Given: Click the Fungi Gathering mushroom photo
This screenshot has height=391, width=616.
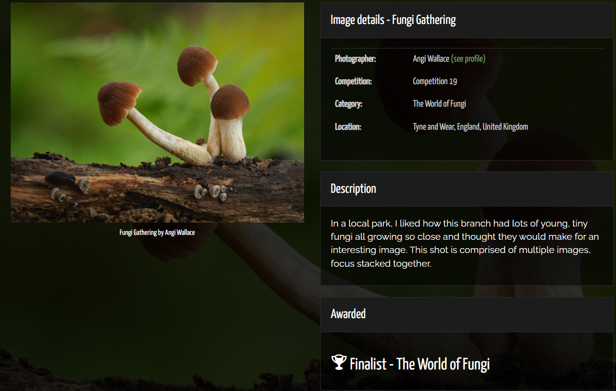Looking at the screenshot, I should pos(157,113).
